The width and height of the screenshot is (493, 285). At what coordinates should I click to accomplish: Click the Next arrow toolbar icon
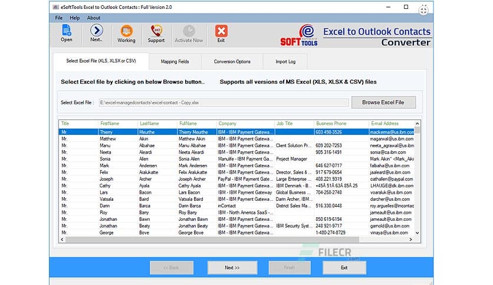tap(96, 34)
